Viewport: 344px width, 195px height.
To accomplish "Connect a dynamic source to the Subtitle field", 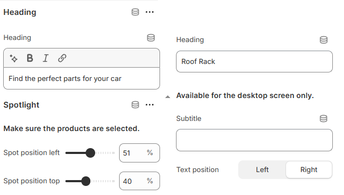I will pos(324,119).
